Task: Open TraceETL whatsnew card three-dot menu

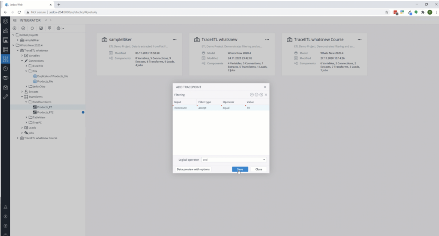Action: click(267, 40)
